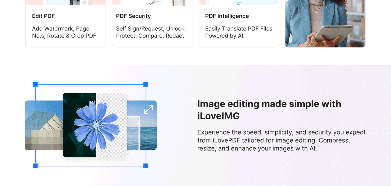Click the top-left blue selection handle

pos(35,84)
